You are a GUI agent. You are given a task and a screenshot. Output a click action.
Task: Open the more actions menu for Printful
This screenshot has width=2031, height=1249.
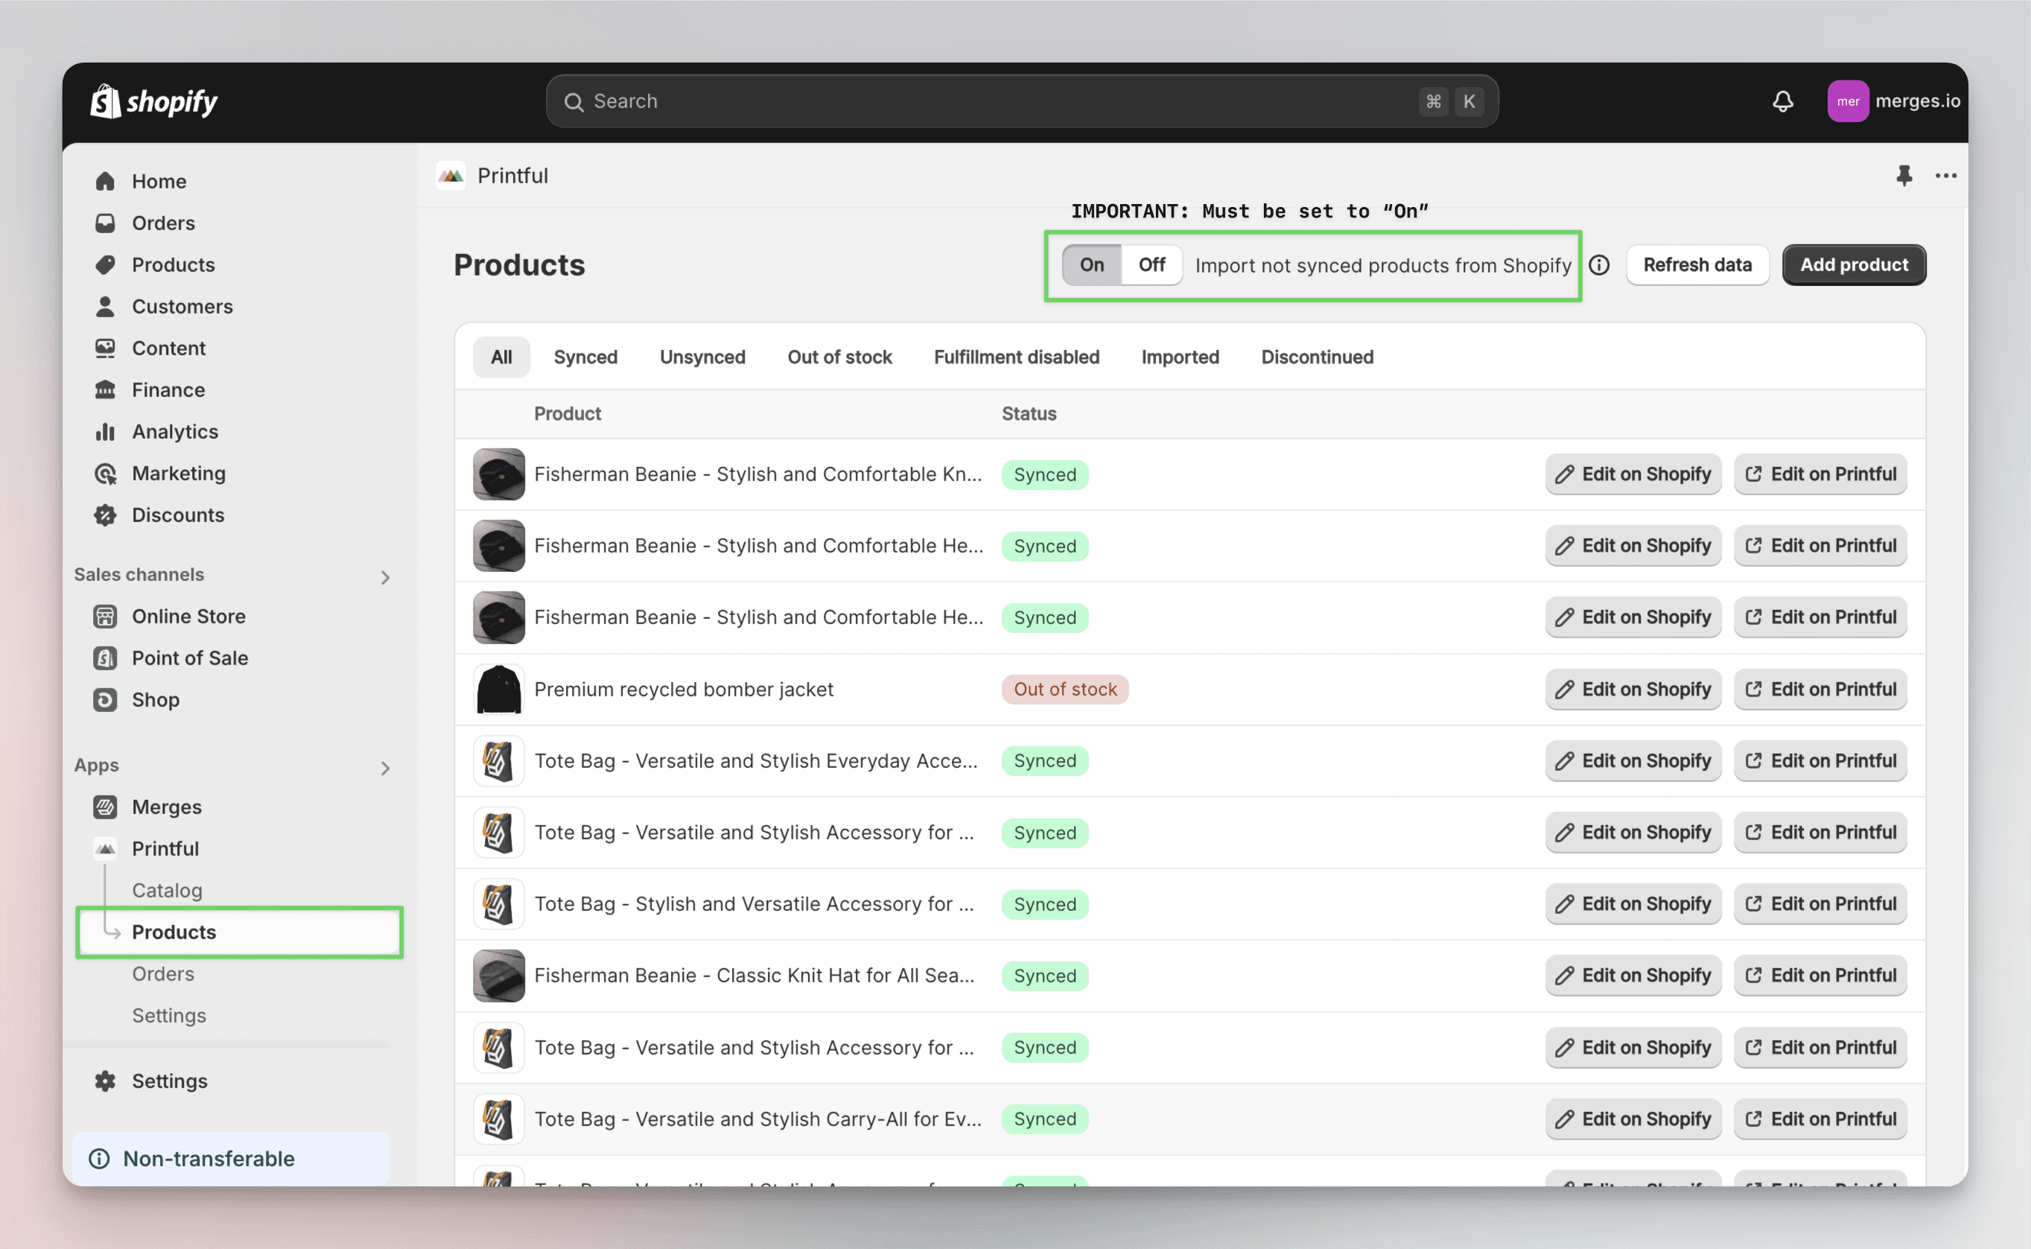tap(1946, 175)
